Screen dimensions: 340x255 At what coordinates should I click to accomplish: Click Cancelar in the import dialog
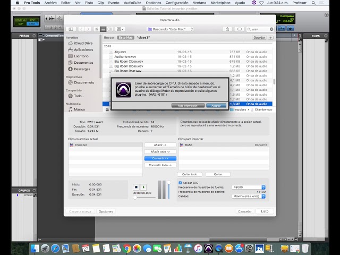pos(245,211)
